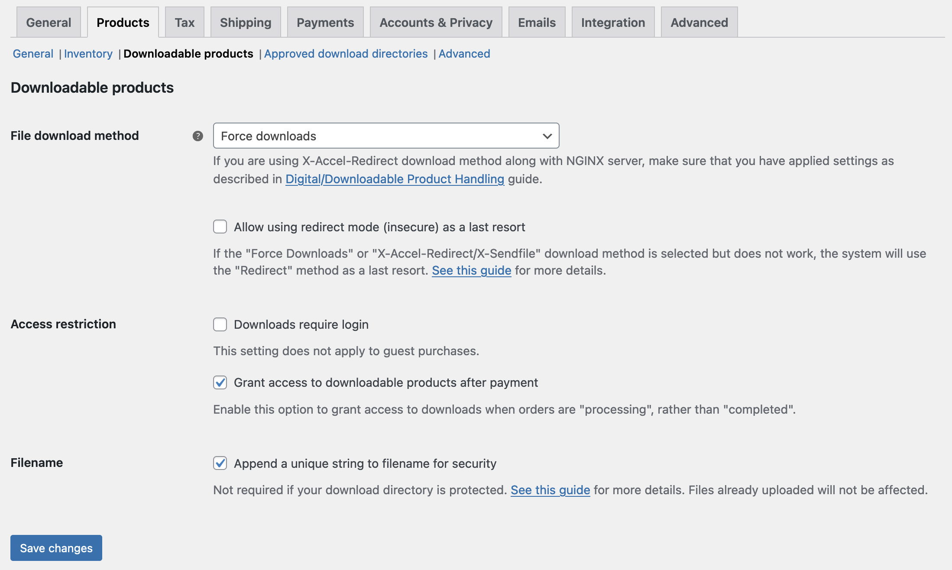This screenshot has height=570, width=952.
Task: Open the Inventory sub-section link
Action: coord(88,54)
